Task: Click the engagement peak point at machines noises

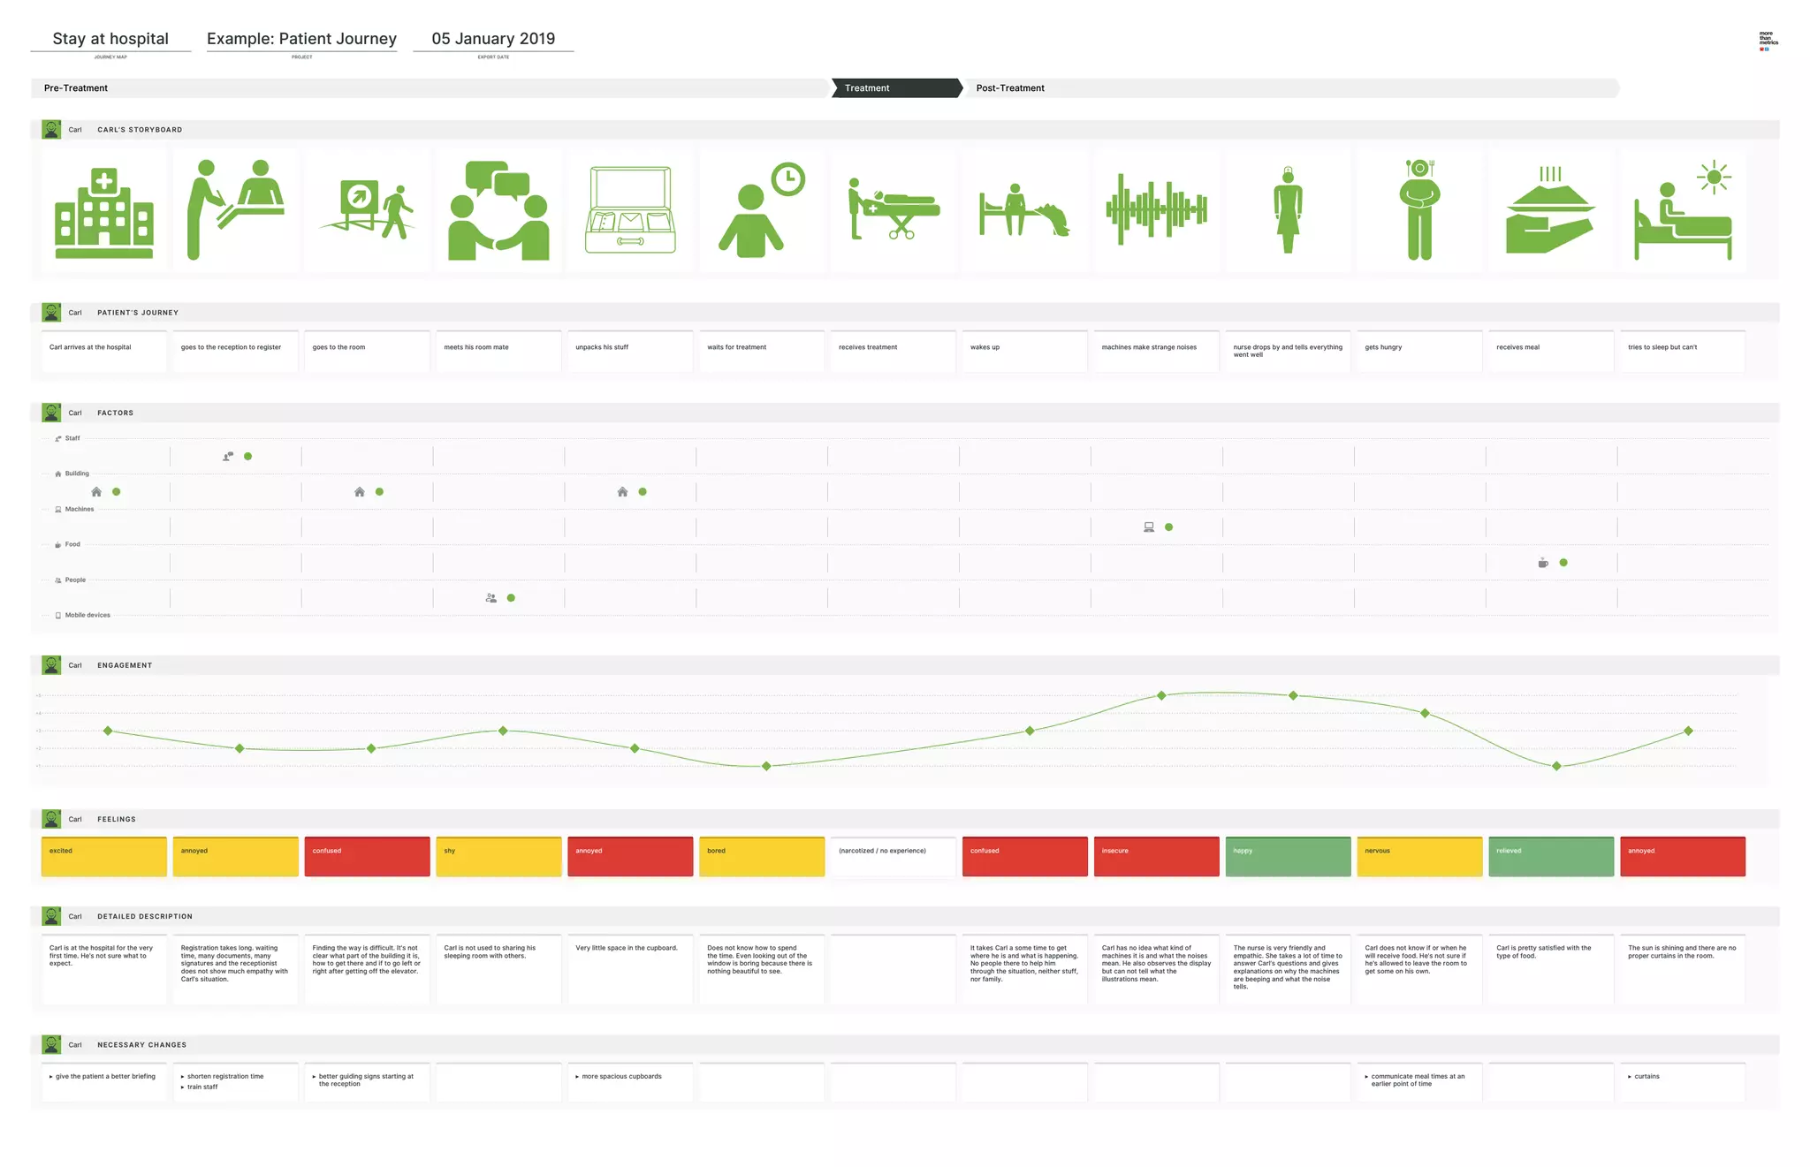Action: click(x=1161, y=695)
